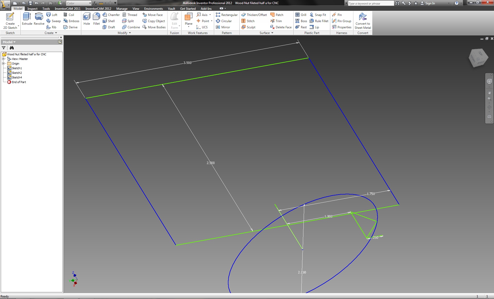Select the Rib tool
The image size is (494, 299).
pos(51,27)
